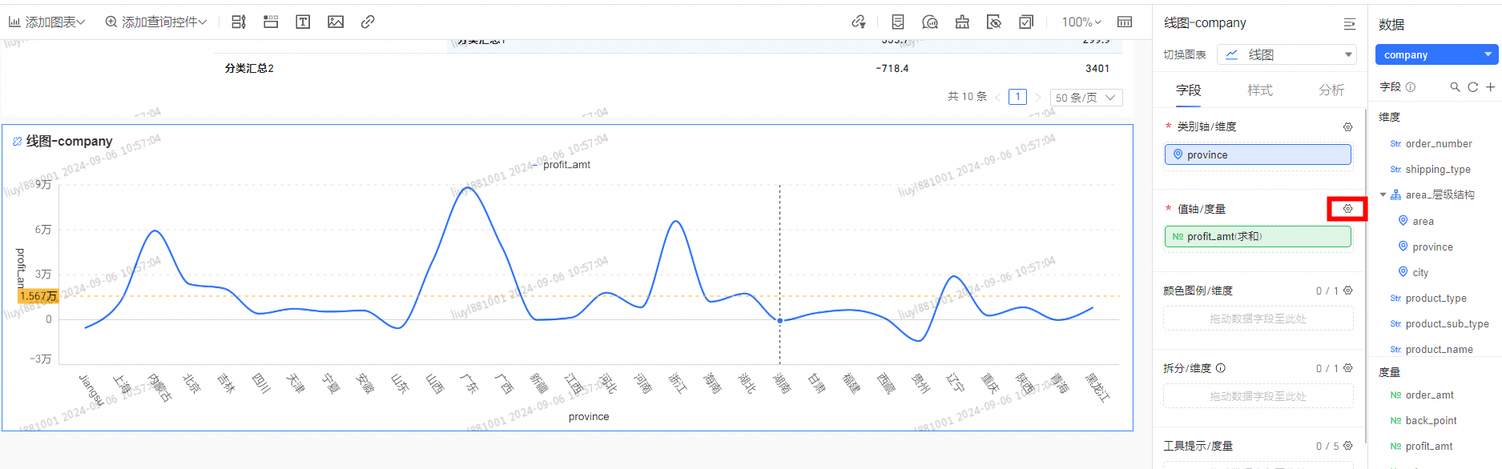Switch to the 分析 tab
The height and width of the screenshot is (469, 1502).
[x=1331, y=90]
